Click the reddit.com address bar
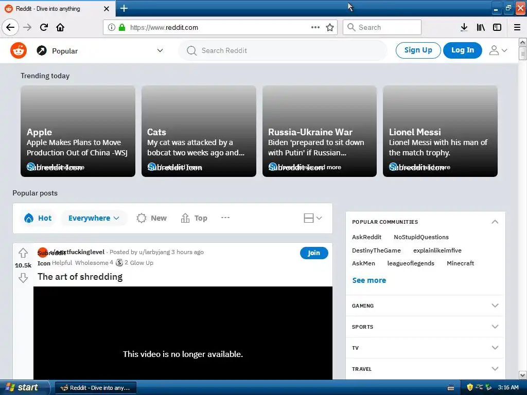The width and height of the screenshot is (527, 395). (x=219, y=27)
